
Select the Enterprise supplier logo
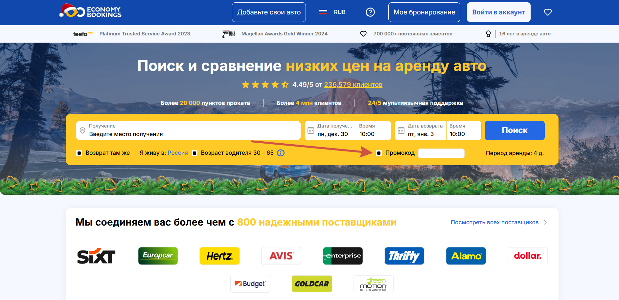(343, 256)
